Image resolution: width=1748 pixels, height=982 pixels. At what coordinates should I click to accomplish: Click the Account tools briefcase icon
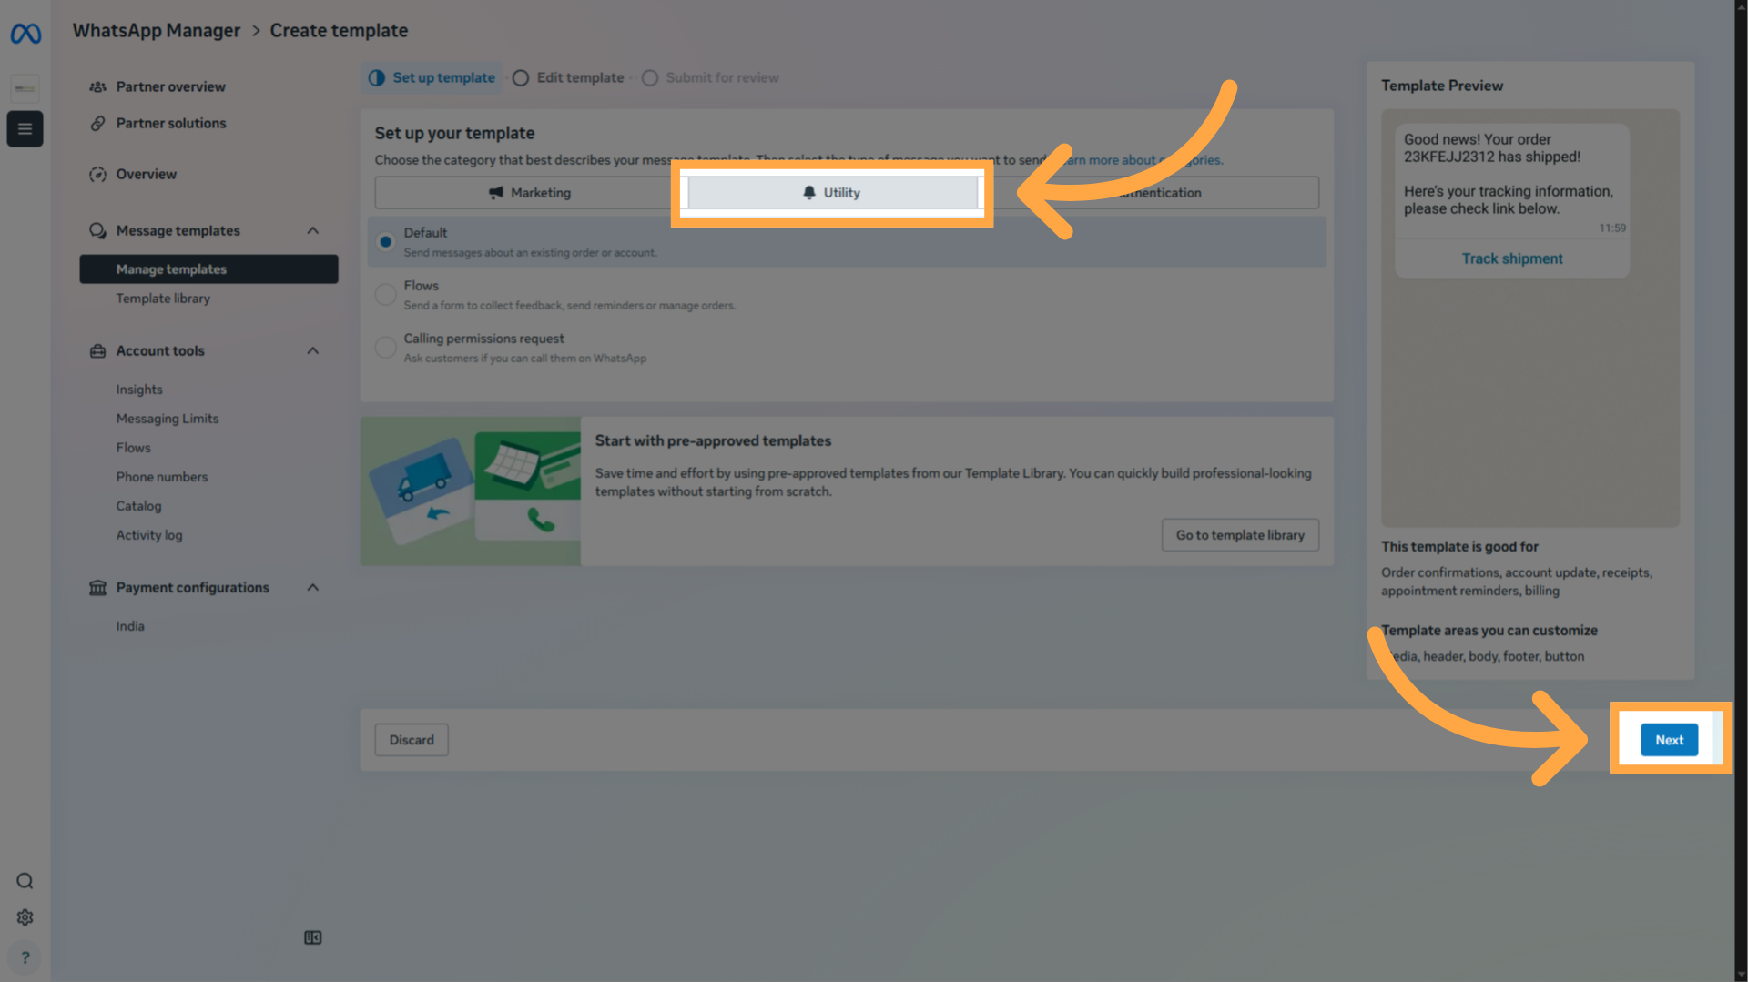(x=97, y=351)
